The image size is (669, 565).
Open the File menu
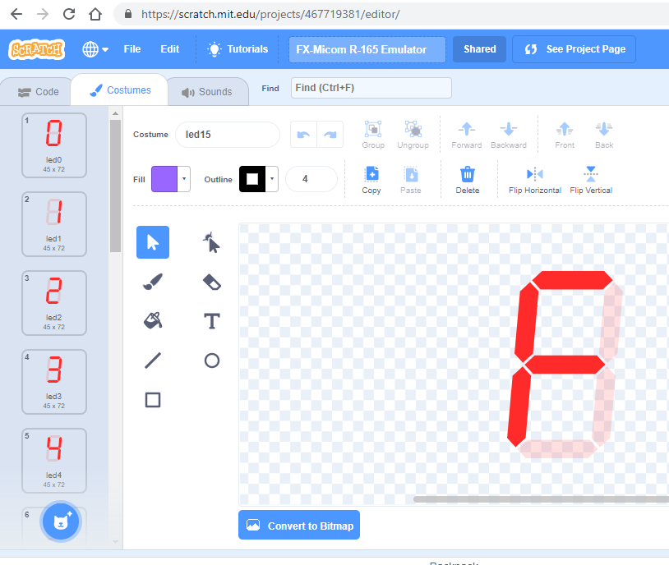tap(131, 49)
